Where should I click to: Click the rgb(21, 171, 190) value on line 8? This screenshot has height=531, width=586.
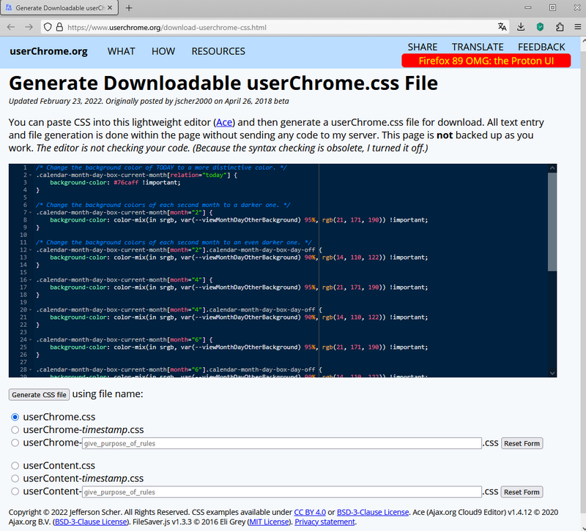(x=354, y=220)
